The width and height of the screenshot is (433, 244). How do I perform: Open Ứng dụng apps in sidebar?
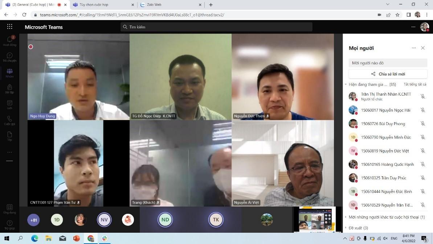pyautogui.click(x=9, y=209)
